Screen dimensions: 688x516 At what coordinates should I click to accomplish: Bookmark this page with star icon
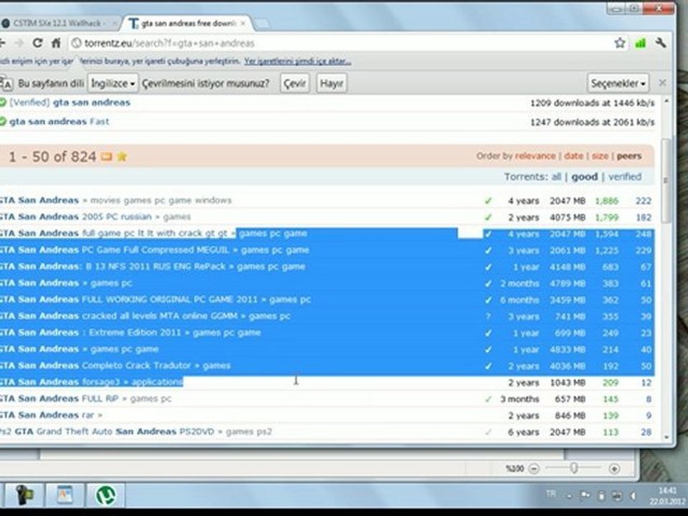619,42
